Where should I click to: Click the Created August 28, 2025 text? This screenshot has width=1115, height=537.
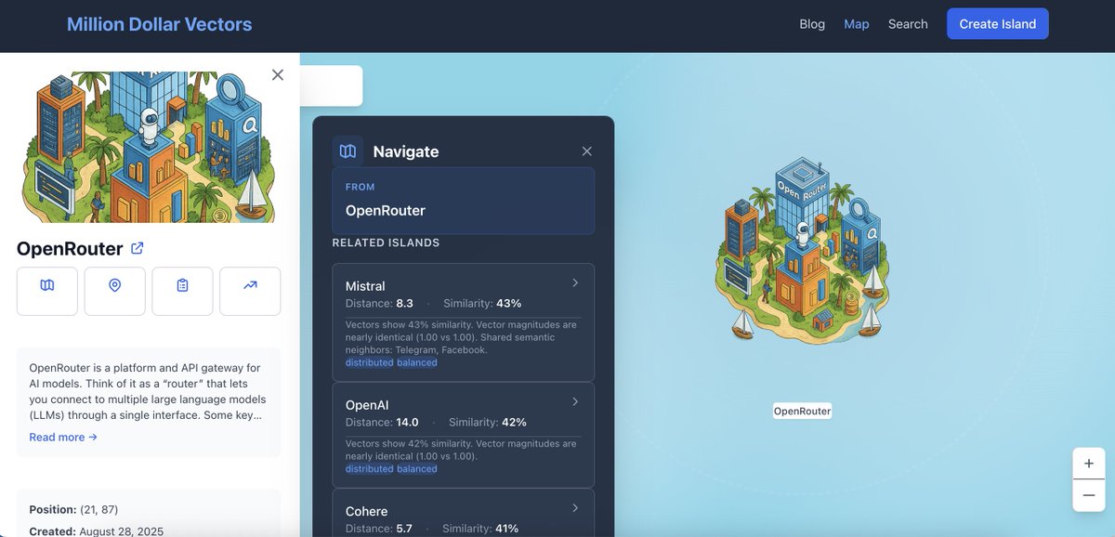coord(96,531)
